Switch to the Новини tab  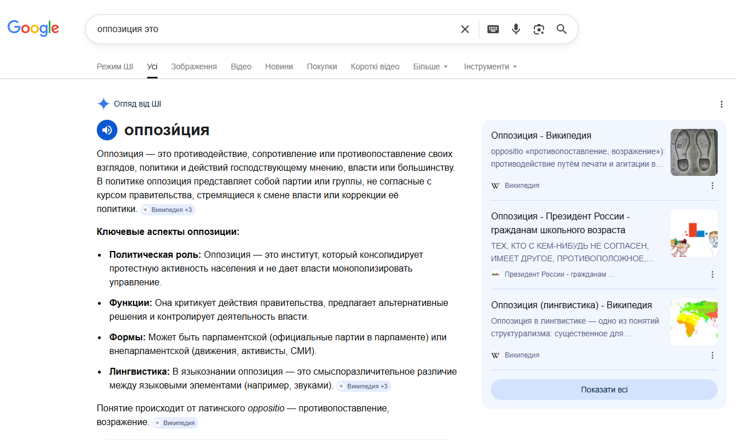(x=279, y=66)
